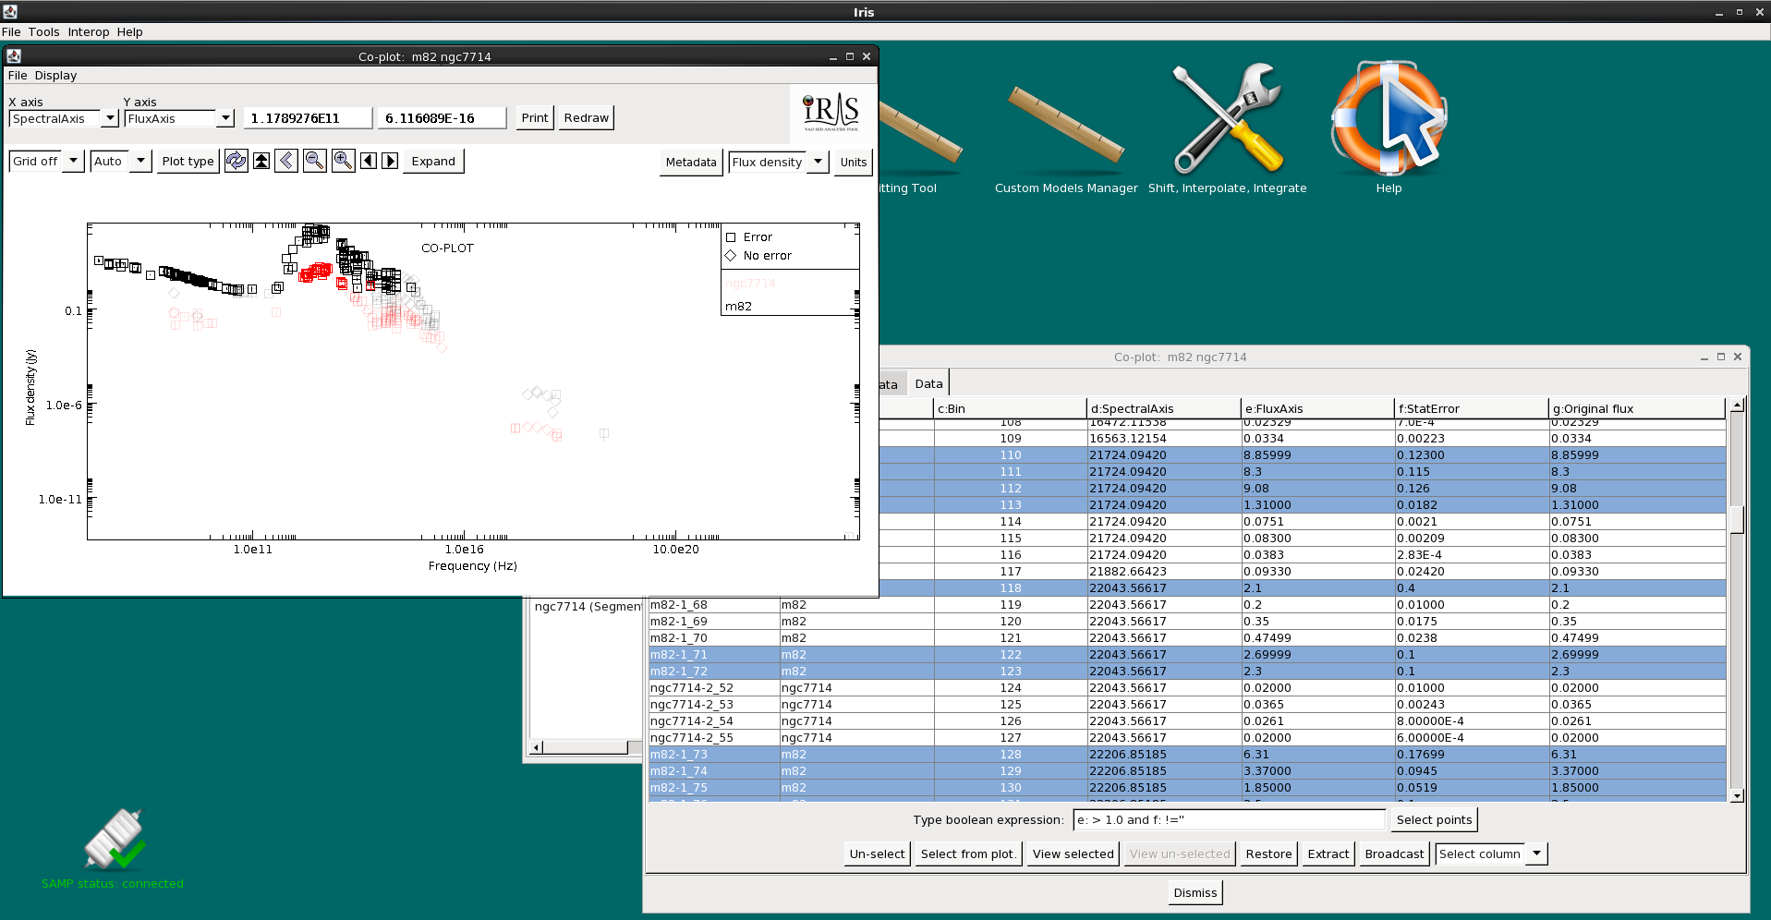Open the Select column dropdown
Screen dimensions: 1771x920
pos(1536,853)
